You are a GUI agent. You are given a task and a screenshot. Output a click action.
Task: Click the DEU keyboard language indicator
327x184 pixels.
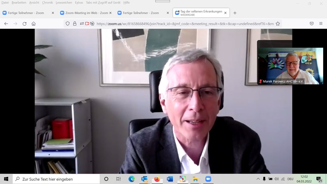click(290, 179)
